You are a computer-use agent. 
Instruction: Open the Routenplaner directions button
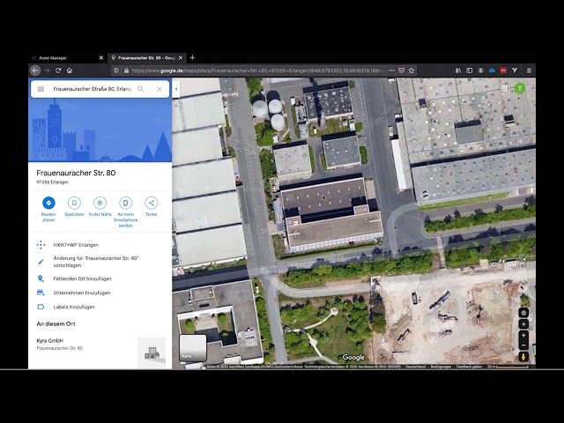coord(48,209)
